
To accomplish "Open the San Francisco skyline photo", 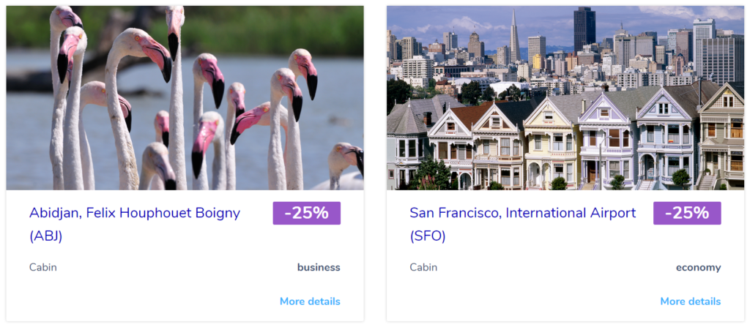I will (565, 98).
